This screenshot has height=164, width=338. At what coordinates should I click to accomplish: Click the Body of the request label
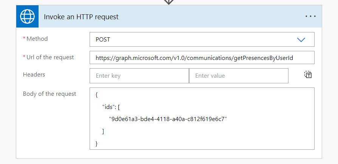(50, 94)
